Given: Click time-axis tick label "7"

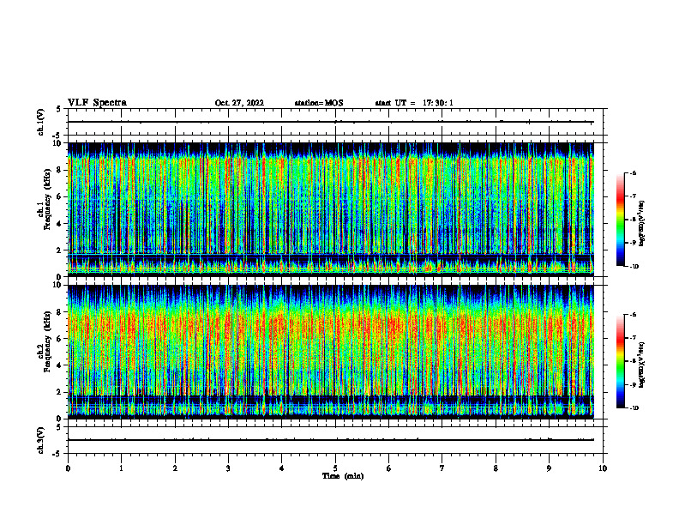Looking at the screenshot, I should point(442,468).
